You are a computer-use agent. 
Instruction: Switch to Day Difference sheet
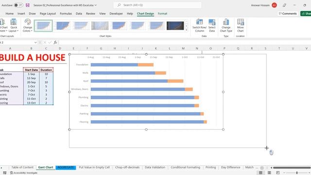(x=230, y=167)
